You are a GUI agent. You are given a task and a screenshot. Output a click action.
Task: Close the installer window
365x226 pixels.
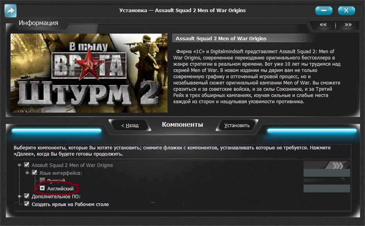pyautogui.click(x=346, y=11)
